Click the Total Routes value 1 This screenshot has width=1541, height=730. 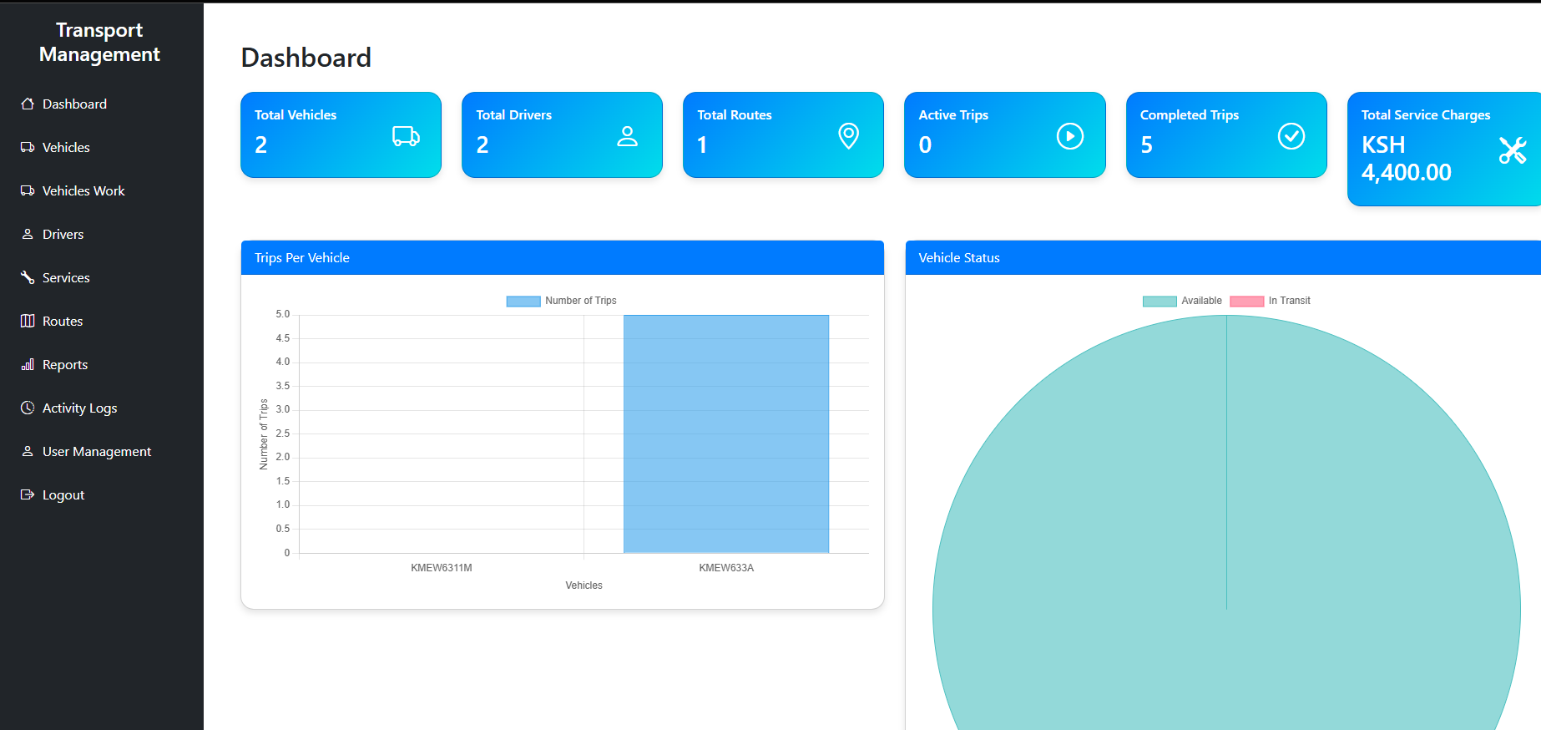pos(703,145)
